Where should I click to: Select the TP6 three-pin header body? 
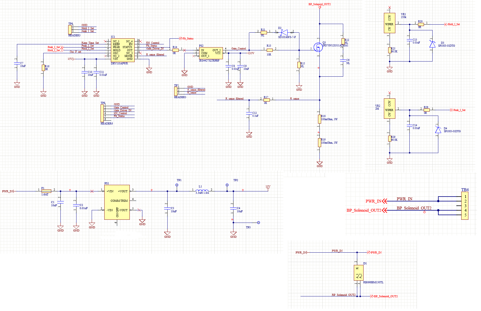tap(70, 29)
